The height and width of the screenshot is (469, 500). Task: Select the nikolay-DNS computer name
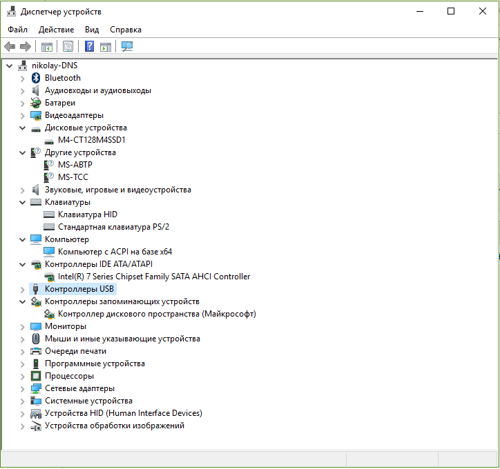[55, 66]
